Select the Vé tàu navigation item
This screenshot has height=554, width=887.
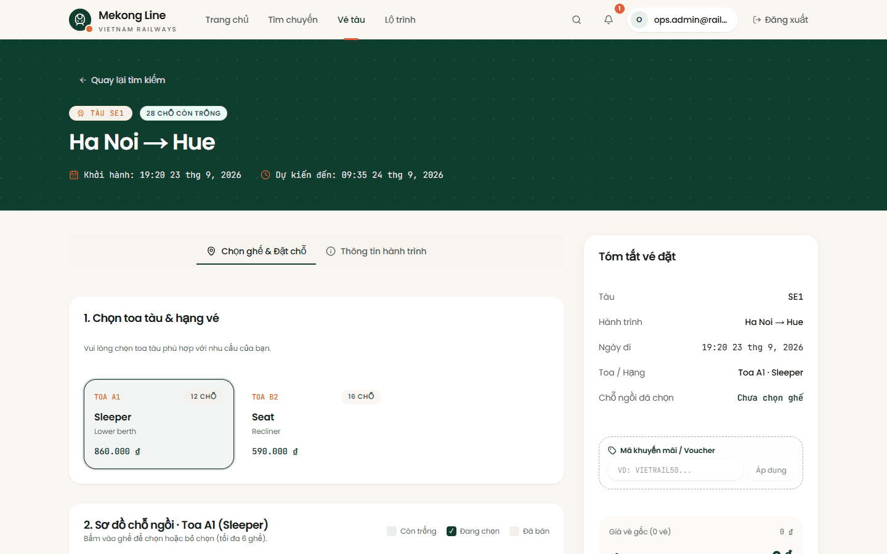tap(351, 20)
